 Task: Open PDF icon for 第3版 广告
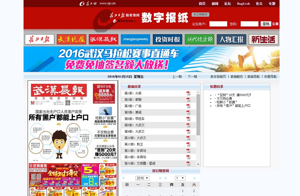pyautogui.click(x=188, y=106)
